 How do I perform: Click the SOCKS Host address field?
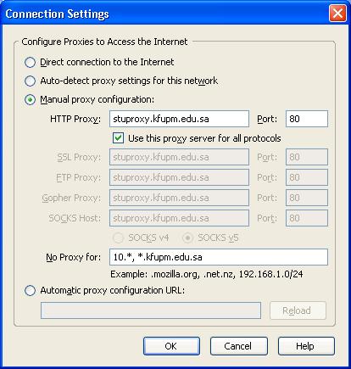[179, 218]
